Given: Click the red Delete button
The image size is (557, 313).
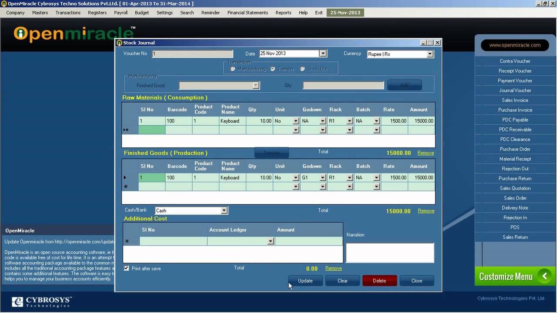Looking at the screenshot, I should click(379, 281).
